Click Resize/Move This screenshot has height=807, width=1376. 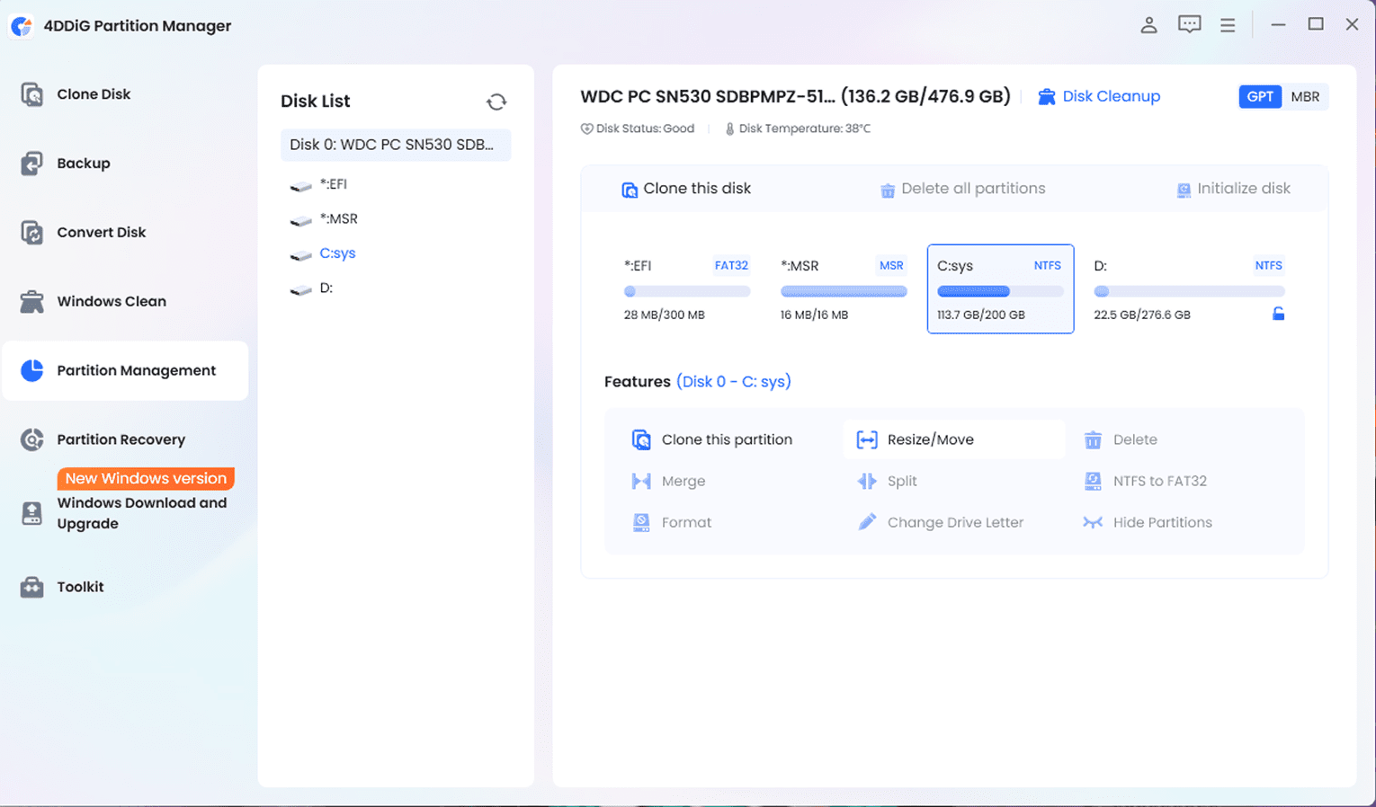point(953,439)
